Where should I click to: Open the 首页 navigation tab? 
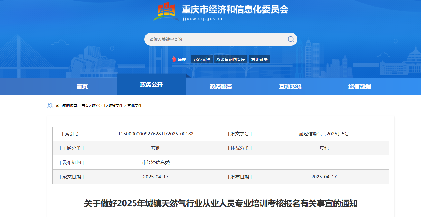[82, 86]
